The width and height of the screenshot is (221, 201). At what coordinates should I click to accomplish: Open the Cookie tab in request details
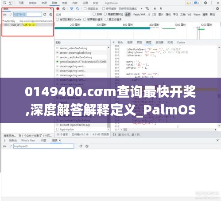click(x=181, y=43)
